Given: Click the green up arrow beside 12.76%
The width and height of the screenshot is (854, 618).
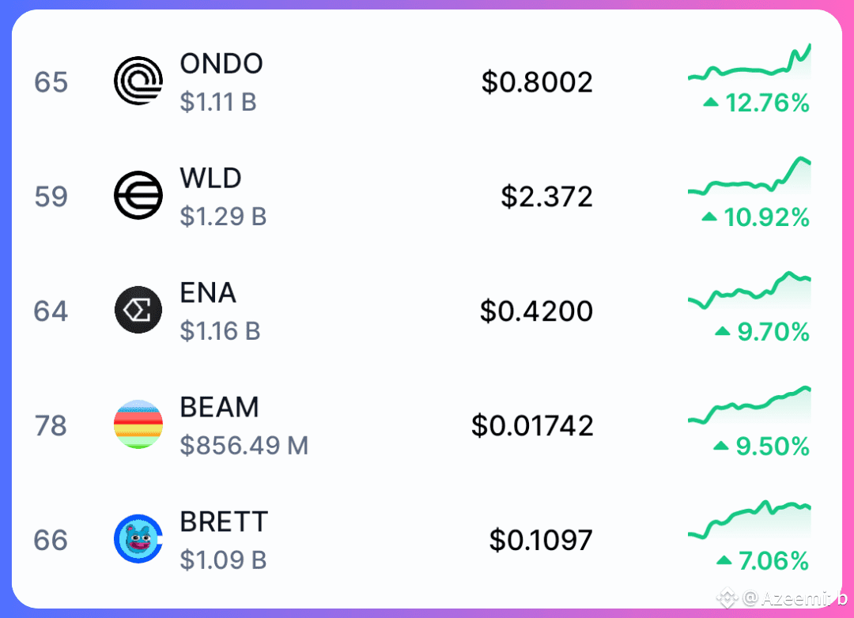Looking at the screenshot, I should (x=711, y=102).
